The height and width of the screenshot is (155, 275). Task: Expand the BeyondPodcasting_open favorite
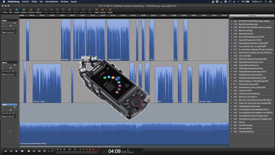click(231, 24)
